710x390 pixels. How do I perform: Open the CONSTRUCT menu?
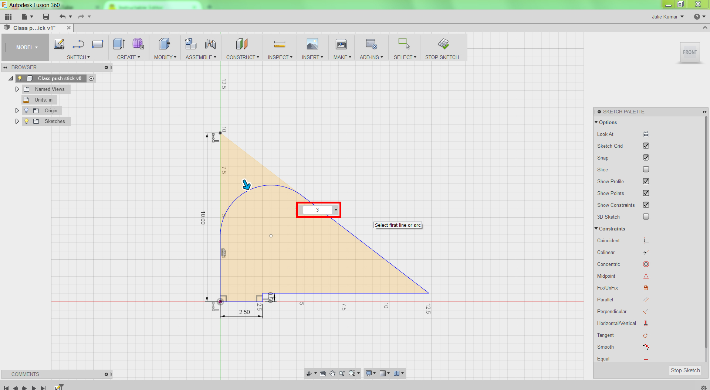[x=243, y=57]
